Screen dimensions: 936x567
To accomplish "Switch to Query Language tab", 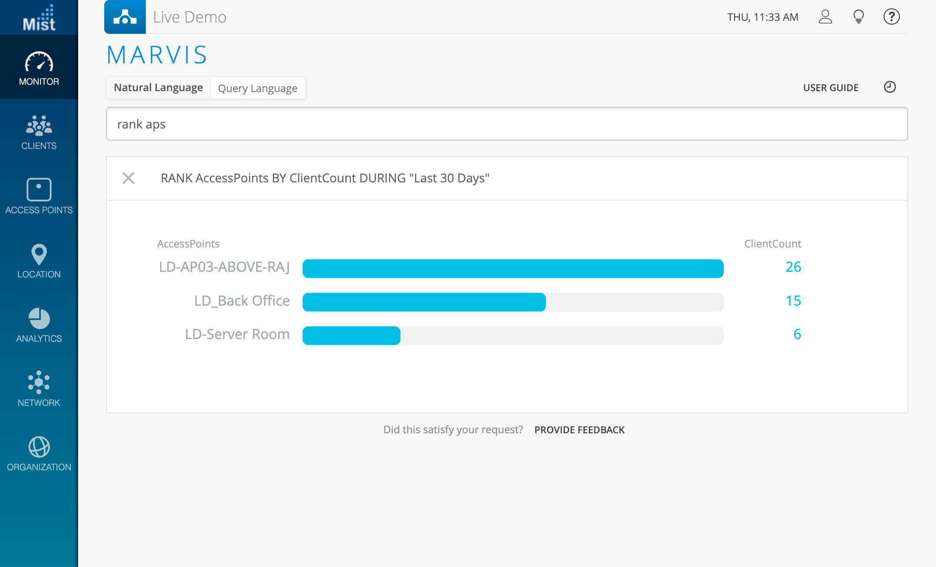I will point(257,88).
